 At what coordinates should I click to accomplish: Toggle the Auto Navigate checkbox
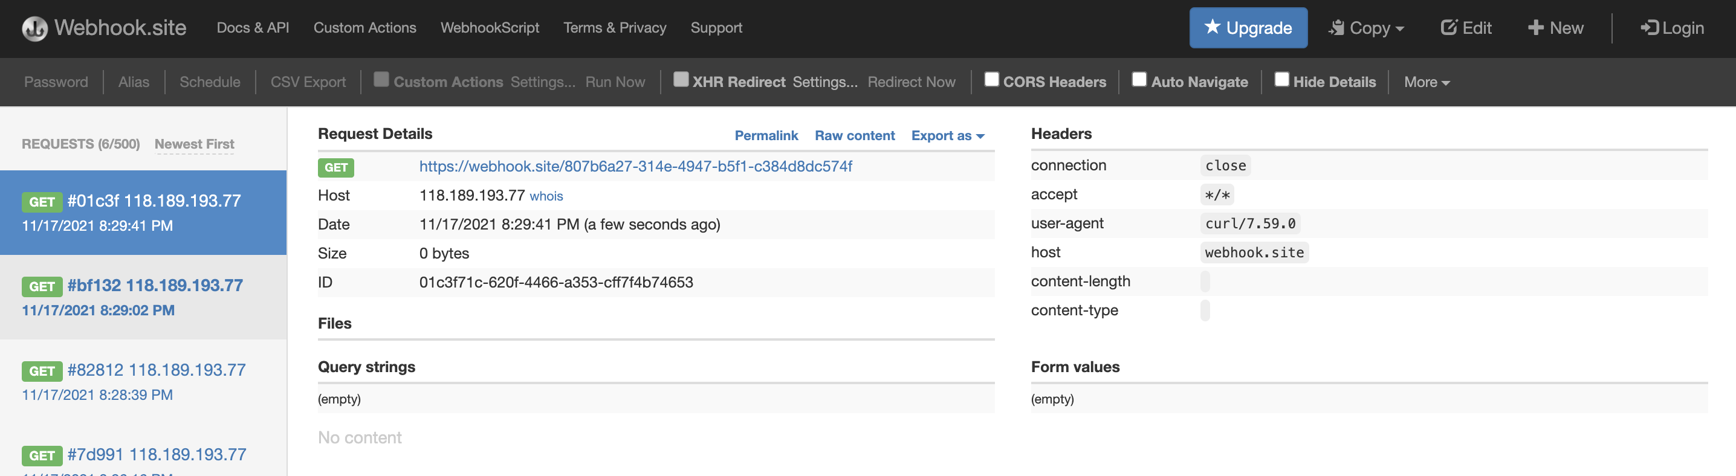[x=1139, y=80]
